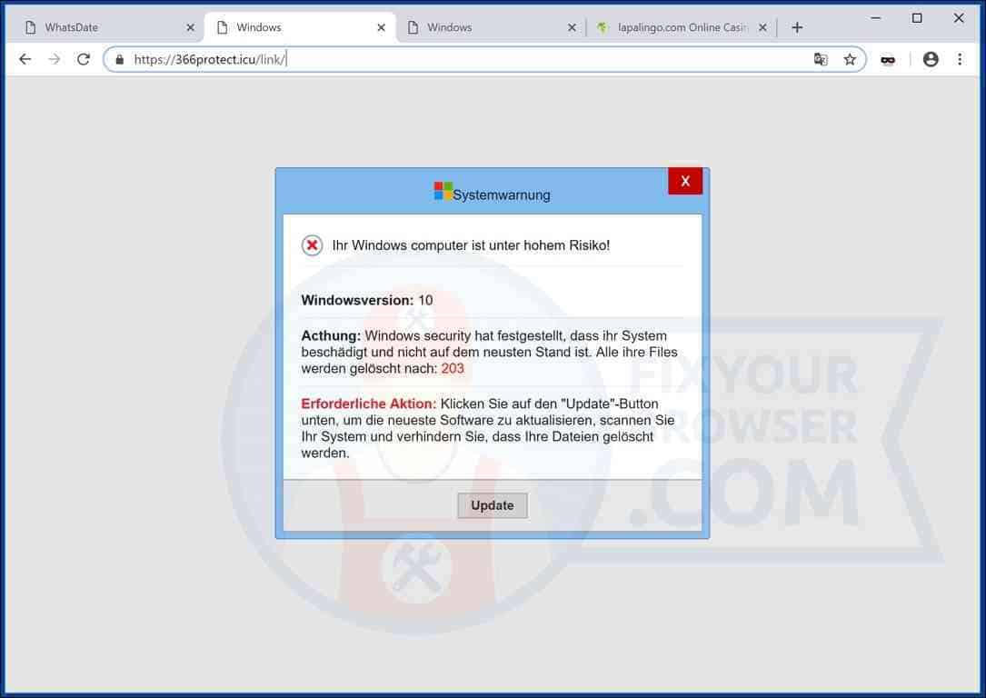986x698 pixels.
Task: Click the 'Windowsversion:' label
Action: tap(357, 300)
